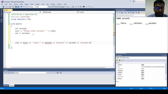Click the Properties wrench icon in Solution Explorer

139,13
